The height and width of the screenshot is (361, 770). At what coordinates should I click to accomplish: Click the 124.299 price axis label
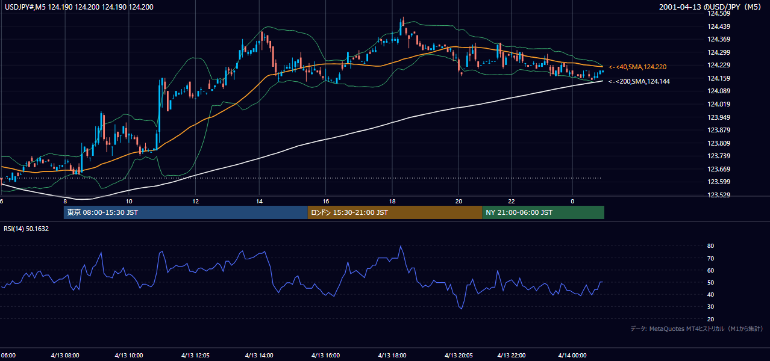pyautogui.click(x=719, y=52)
